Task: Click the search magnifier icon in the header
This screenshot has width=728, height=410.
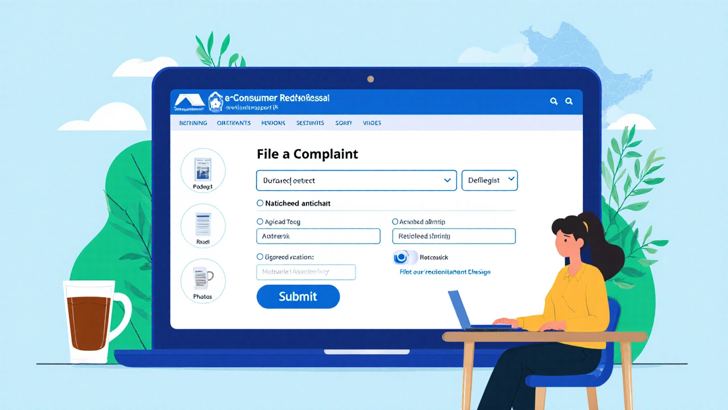Action: click(x=553, y=101)
